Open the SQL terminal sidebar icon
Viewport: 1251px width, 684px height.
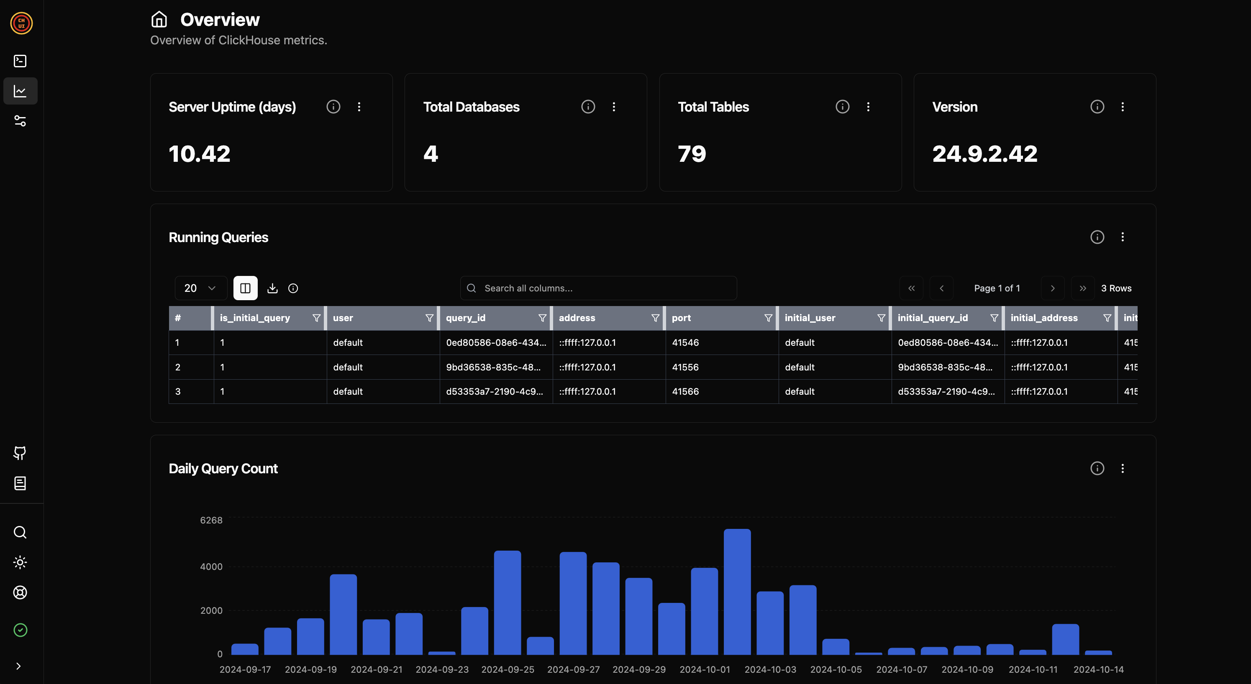pyautogui.click(x=20, y=61)
